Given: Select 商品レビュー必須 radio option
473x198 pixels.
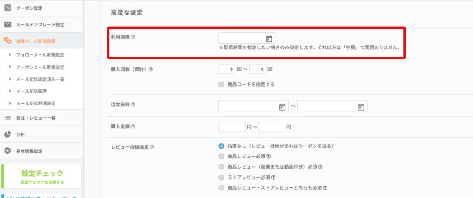Looking at the screenshot, I should (x=222, y=156).
